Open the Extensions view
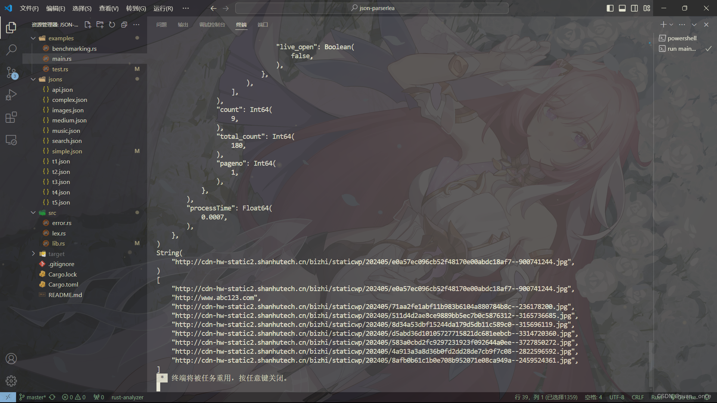The image size is (717, 403). [11, 118]
